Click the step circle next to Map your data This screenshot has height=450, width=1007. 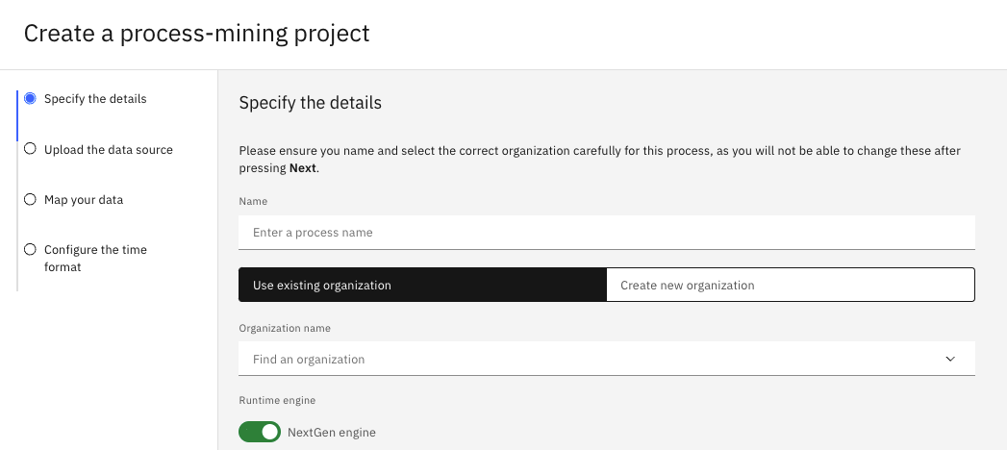click(x=30, y=199)
